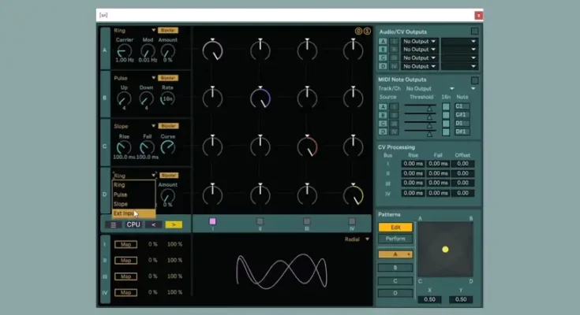Screen dimensions: 580x315
Task: Click the Carrier knob in row A
Action: tap(124, 50)
